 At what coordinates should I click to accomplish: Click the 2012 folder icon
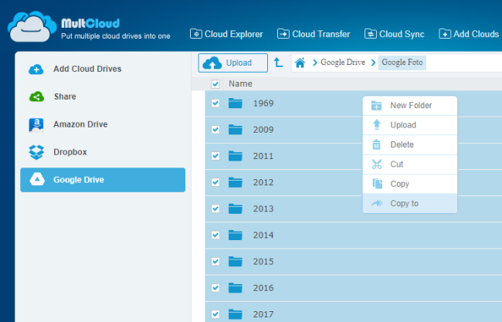coord(236,182)
